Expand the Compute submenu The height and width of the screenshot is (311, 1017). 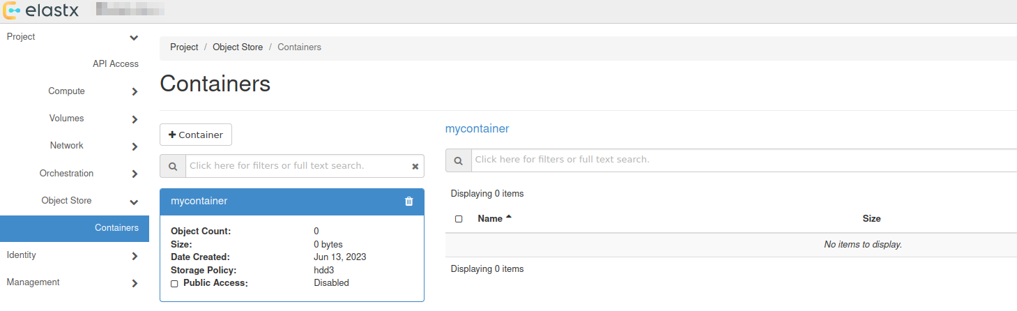coord(135,92)
